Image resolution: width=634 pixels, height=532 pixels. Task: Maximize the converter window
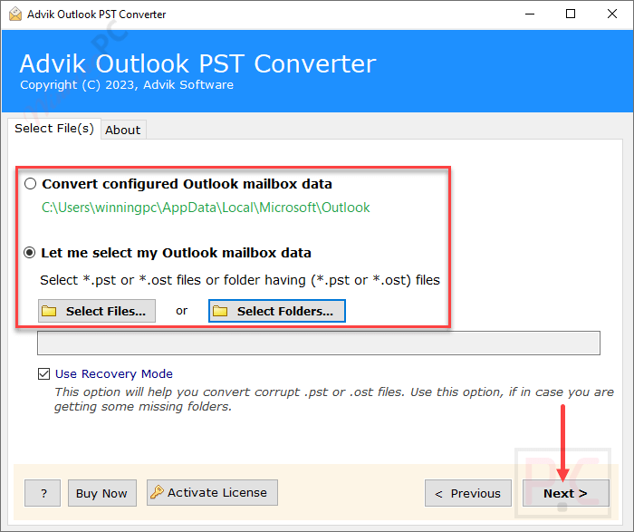pyautogui.click(x=571, y=15)
